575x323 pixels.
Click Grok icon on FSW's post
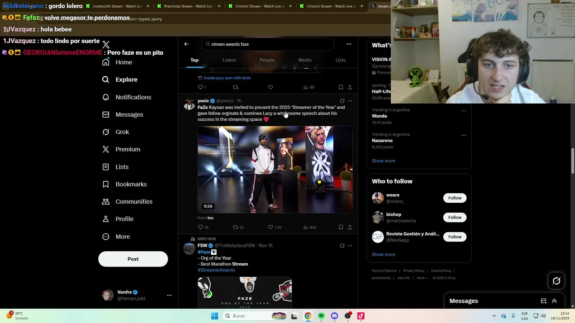point(342,246)
